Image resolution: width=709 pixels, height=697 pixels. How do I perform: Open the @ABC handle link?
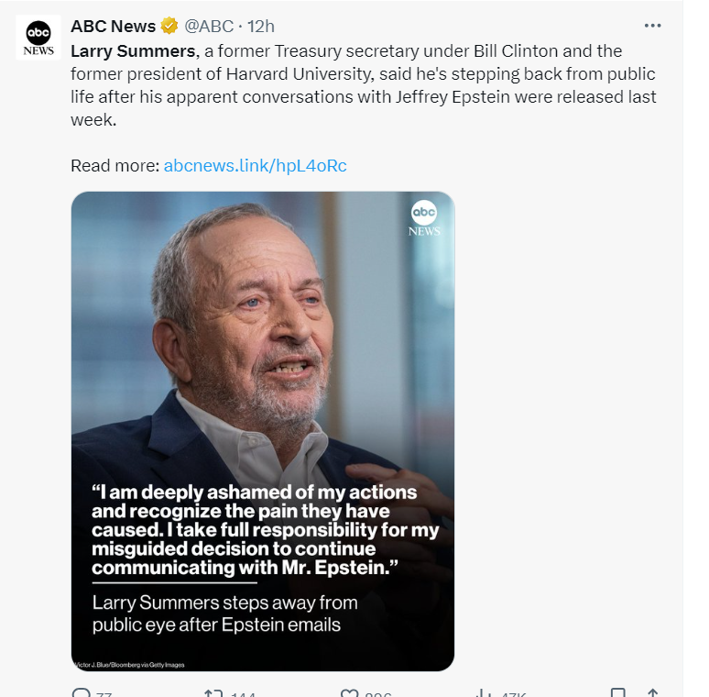click(209, 26)
